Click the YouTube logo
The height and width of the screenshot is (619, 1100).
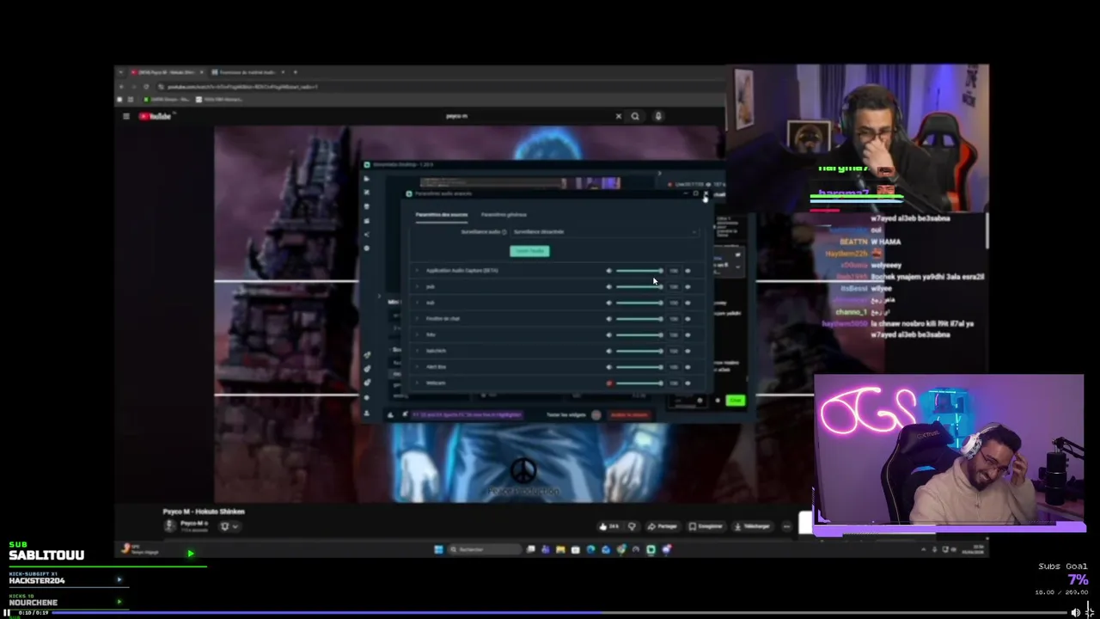(x=156, y=116)
